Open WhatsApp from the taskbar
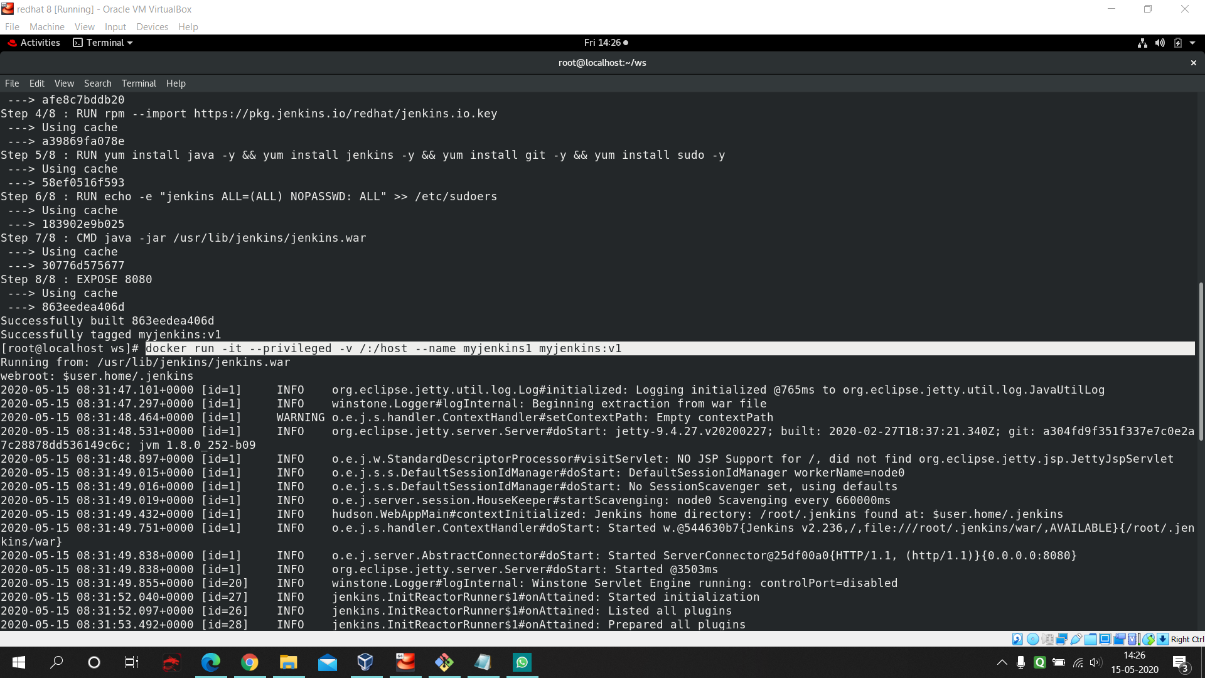This screenshot has width=1205, height=678. tap(522, 662)
